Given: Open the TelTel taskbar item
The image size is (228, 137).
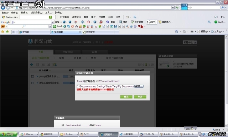Looking at the screenshot, I should (x=88, y=134).
